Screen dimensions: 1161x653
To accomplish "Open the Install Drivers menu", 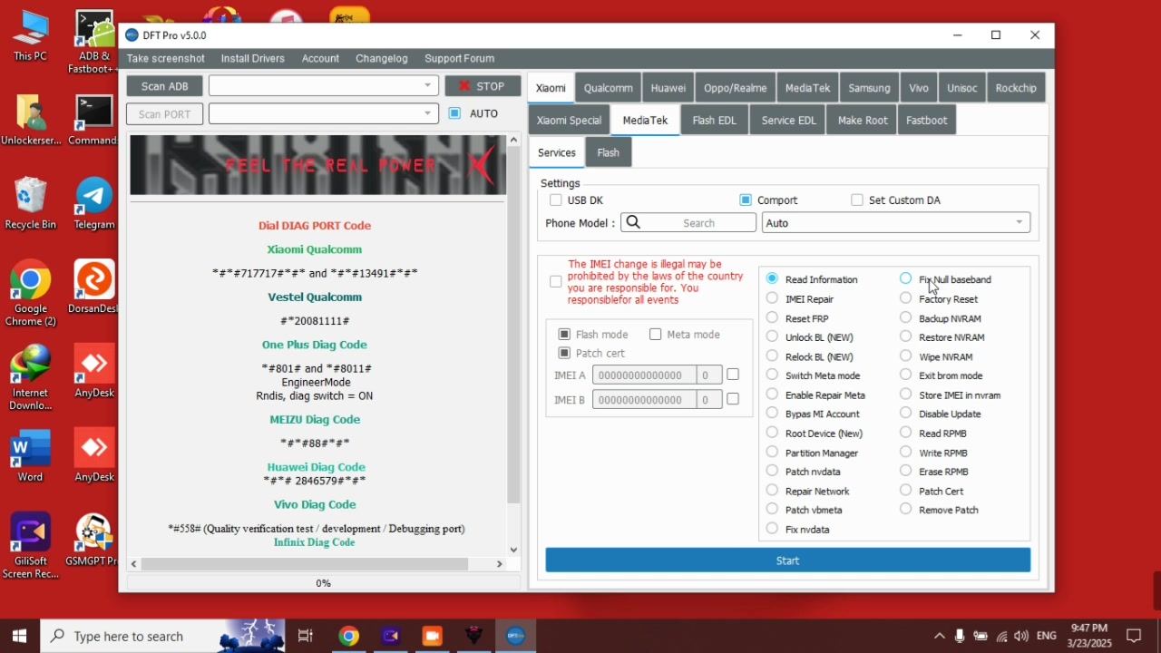I will [253, 58].
